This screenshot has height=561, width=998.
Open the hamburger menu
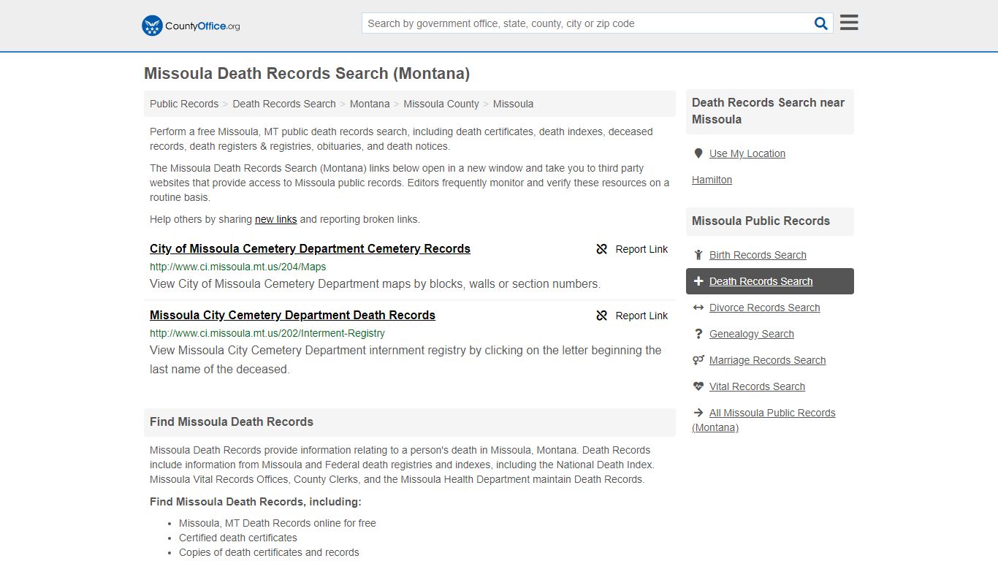pos(849,23)
